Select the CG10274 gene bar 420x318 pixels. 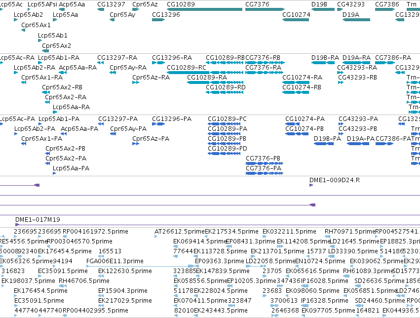(296, 20)
